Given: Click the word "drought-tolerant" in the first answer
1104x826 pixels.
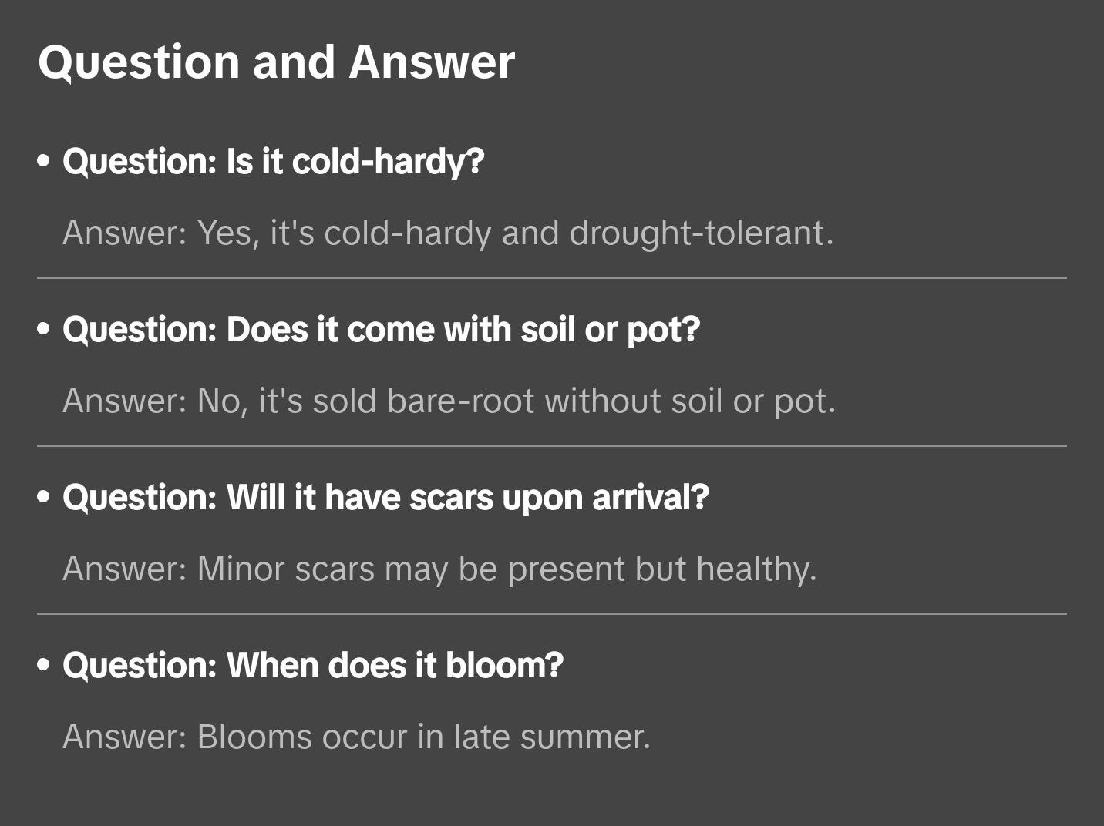Looking at the screenshot, I should point(701,233).
